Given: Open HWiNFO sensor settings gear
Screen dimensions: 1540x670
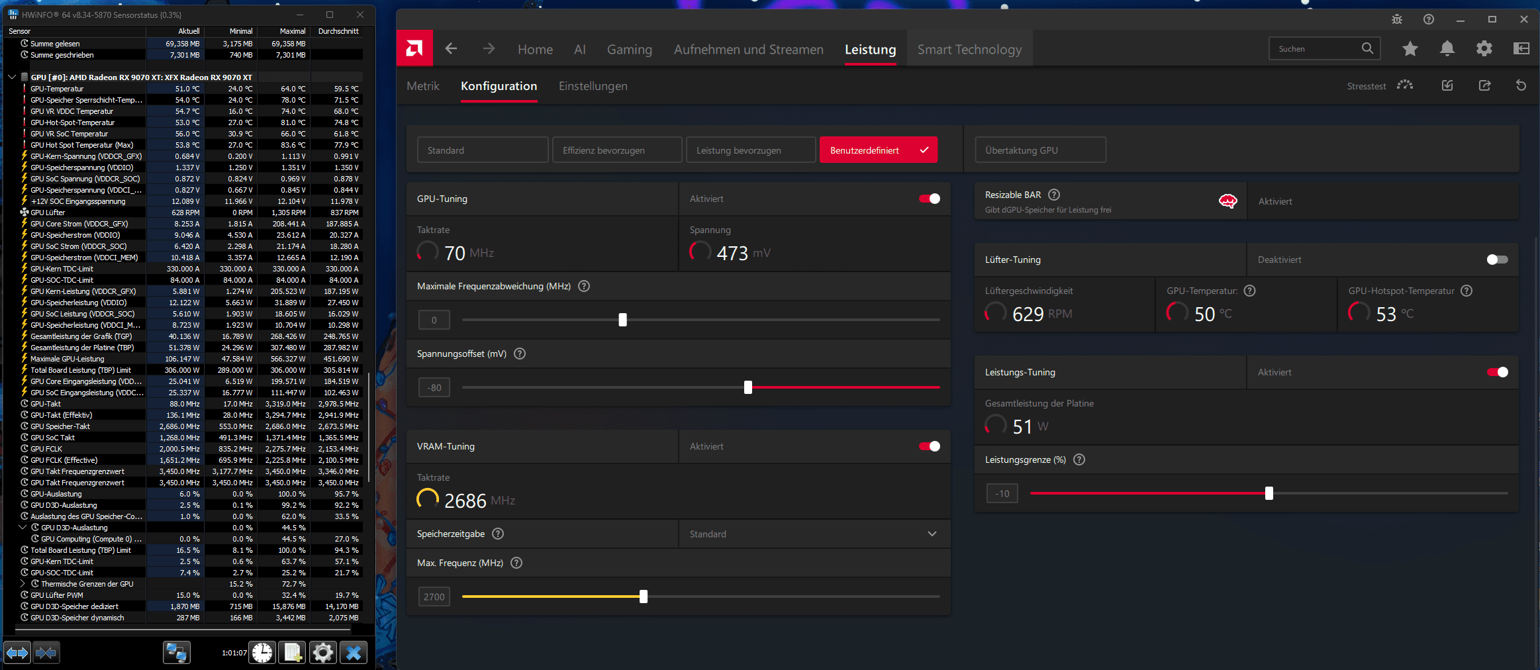Looking at the screenshot, I should click(x=322, y=653).
